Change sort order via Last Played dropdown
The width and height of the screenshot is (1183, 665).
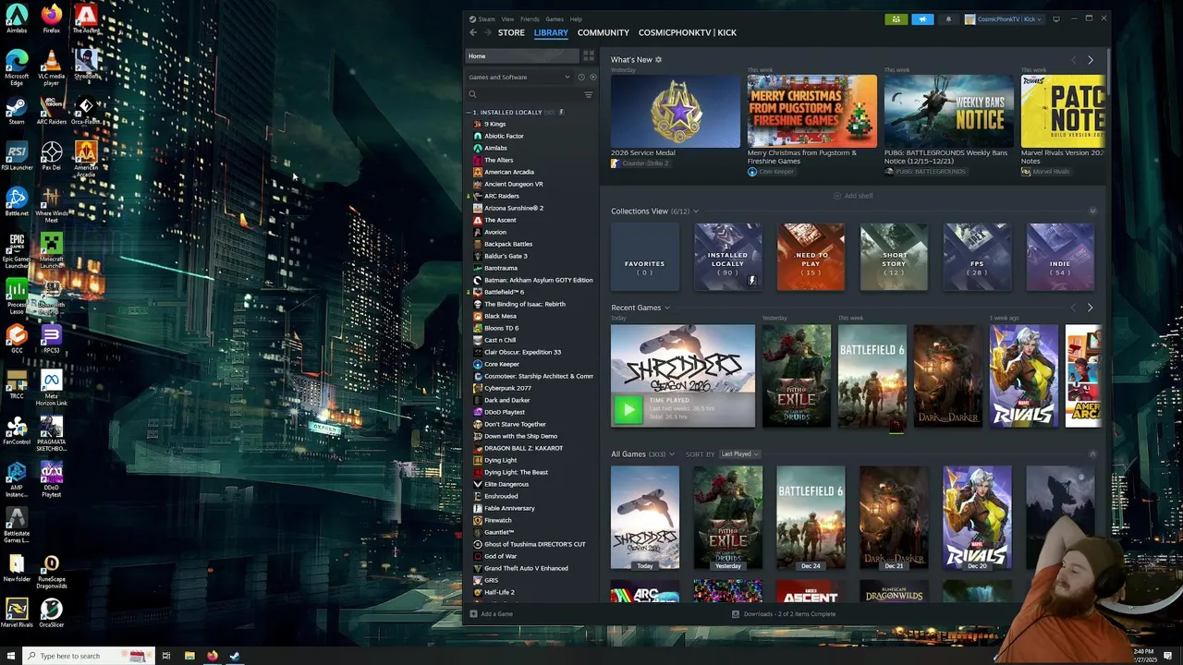[x=739, y=454]
